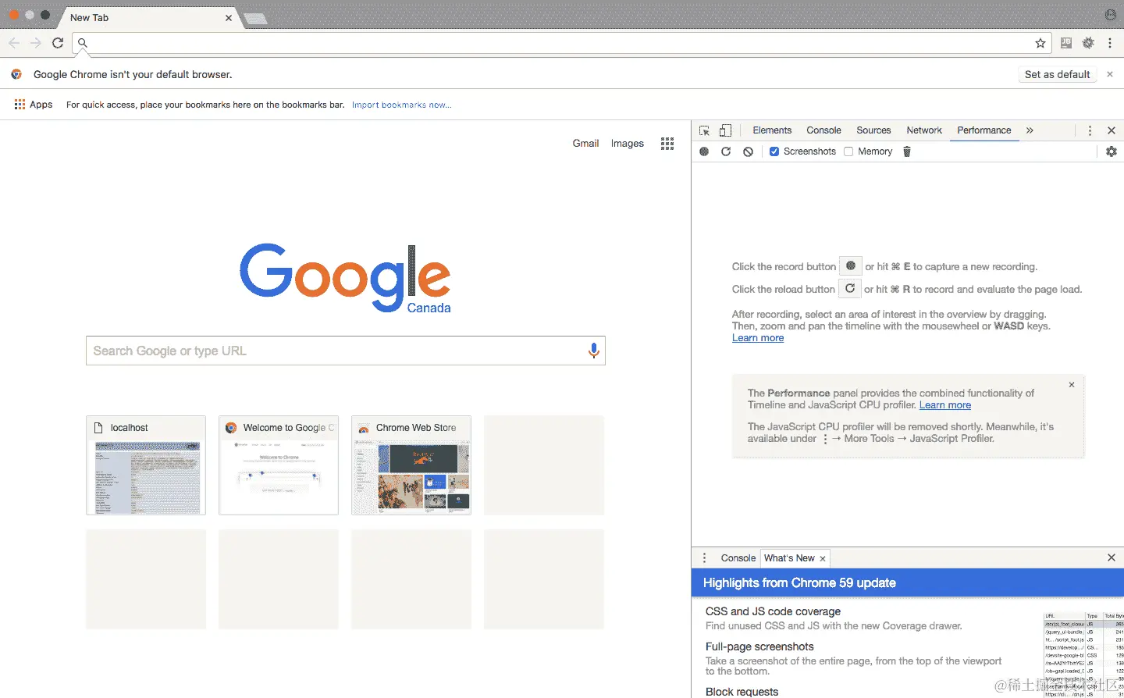Click DevTools reload and record icon
The width and height of the screenshot is (1124, 698).
[x=726, y=151]
